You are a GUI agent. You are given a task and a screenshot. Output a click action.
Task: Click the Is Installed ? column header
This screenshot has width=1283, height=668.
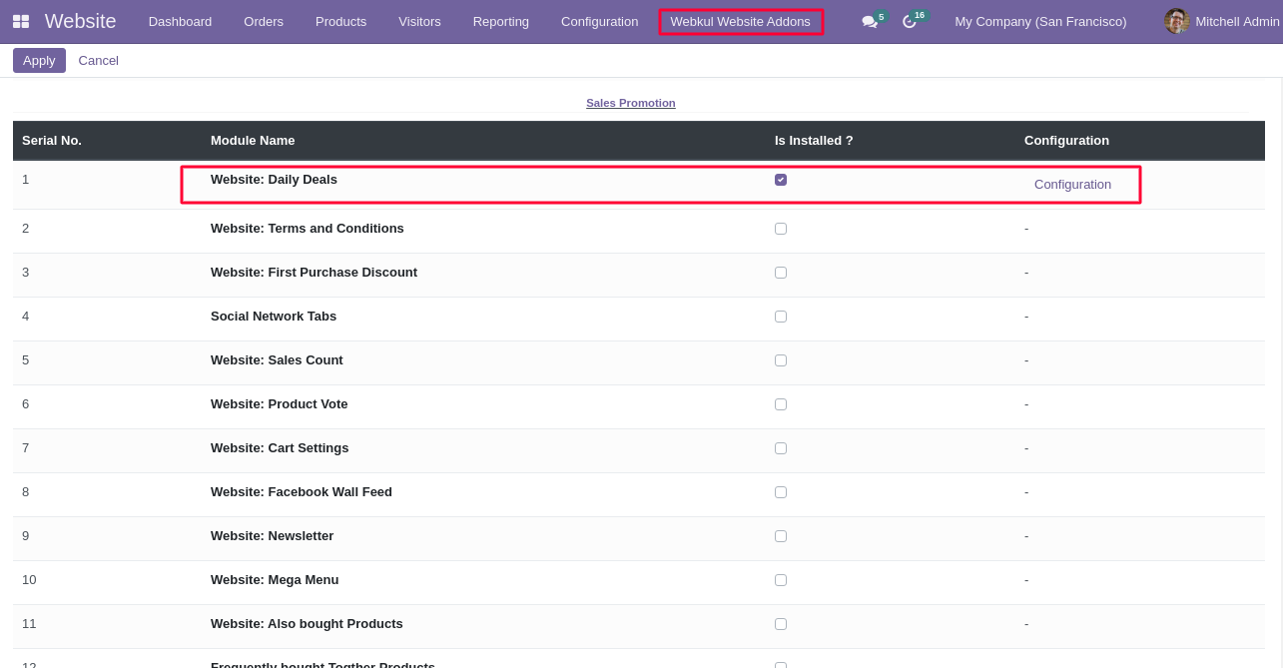pyautogui.click(x=814, y=140)
